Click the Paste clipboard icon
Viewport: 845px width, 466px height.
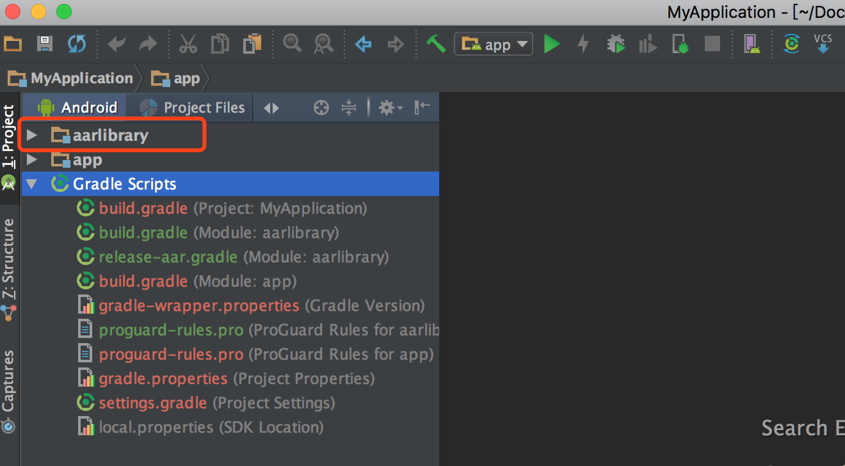[252, 44]
